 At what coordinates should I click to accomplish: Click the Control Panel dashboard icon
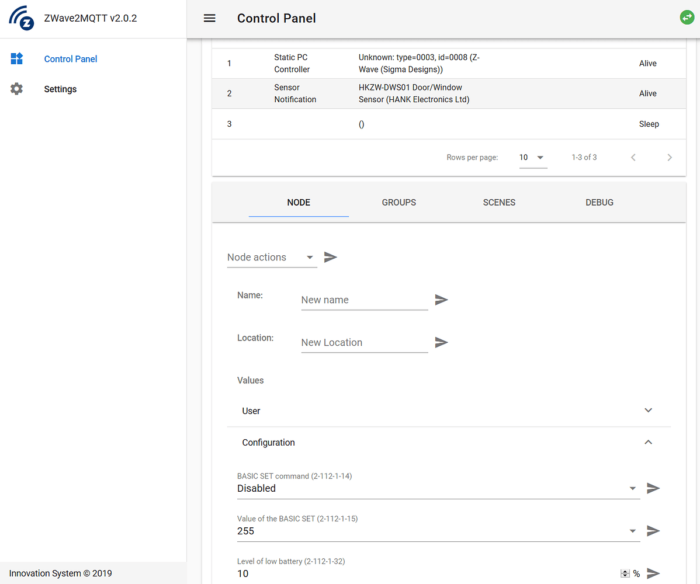coord(16,58)
